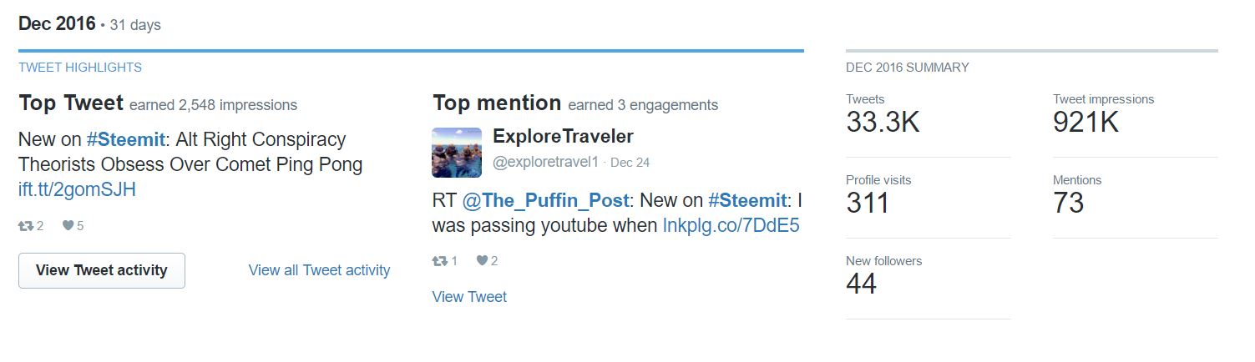Click the Dec 24 tweet date

pyautogui.click(x=630, y=163)
